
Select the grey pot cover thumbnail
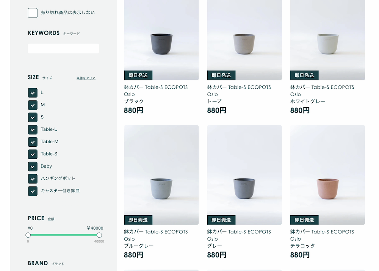244,175
